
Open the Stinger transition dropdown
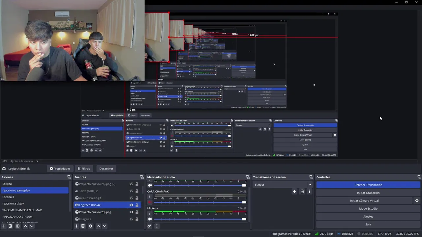283,185
